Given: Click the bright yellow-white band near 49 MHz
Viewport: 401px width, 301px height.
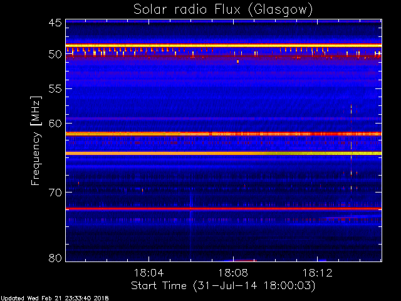Looking at the screenshot, I should [x=224, y=45].
